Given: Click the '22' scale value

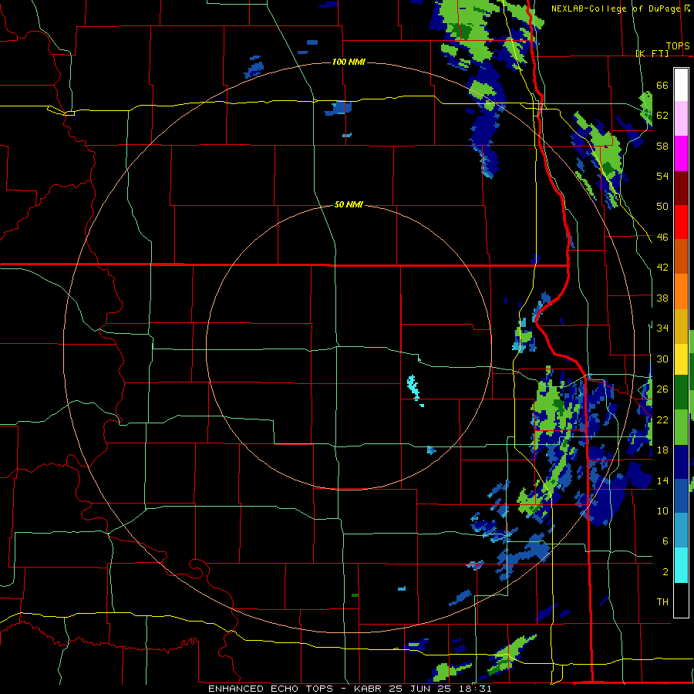Looking at the screenshot, I should (662, 419).
